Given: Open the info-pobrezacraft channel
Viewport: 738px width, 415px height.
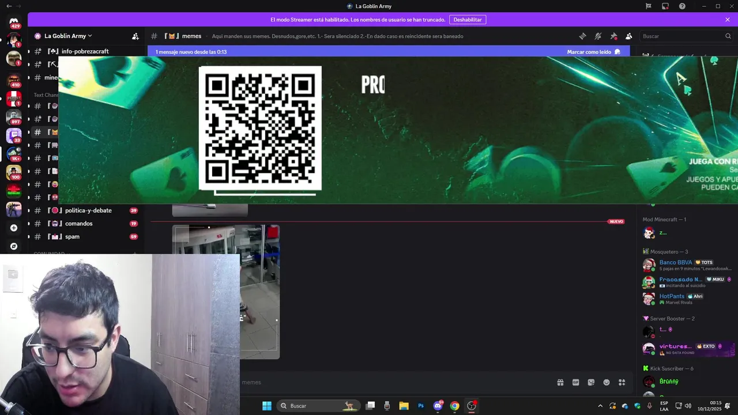Looking at the screenshot, I should tap(85, 51).
